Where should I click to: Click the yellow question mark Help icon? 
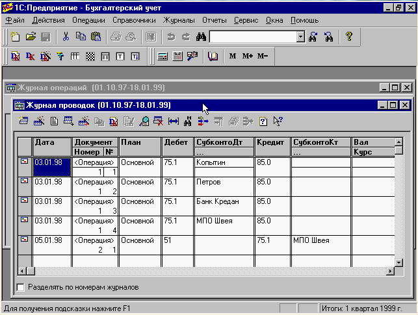tap(348, 37)
